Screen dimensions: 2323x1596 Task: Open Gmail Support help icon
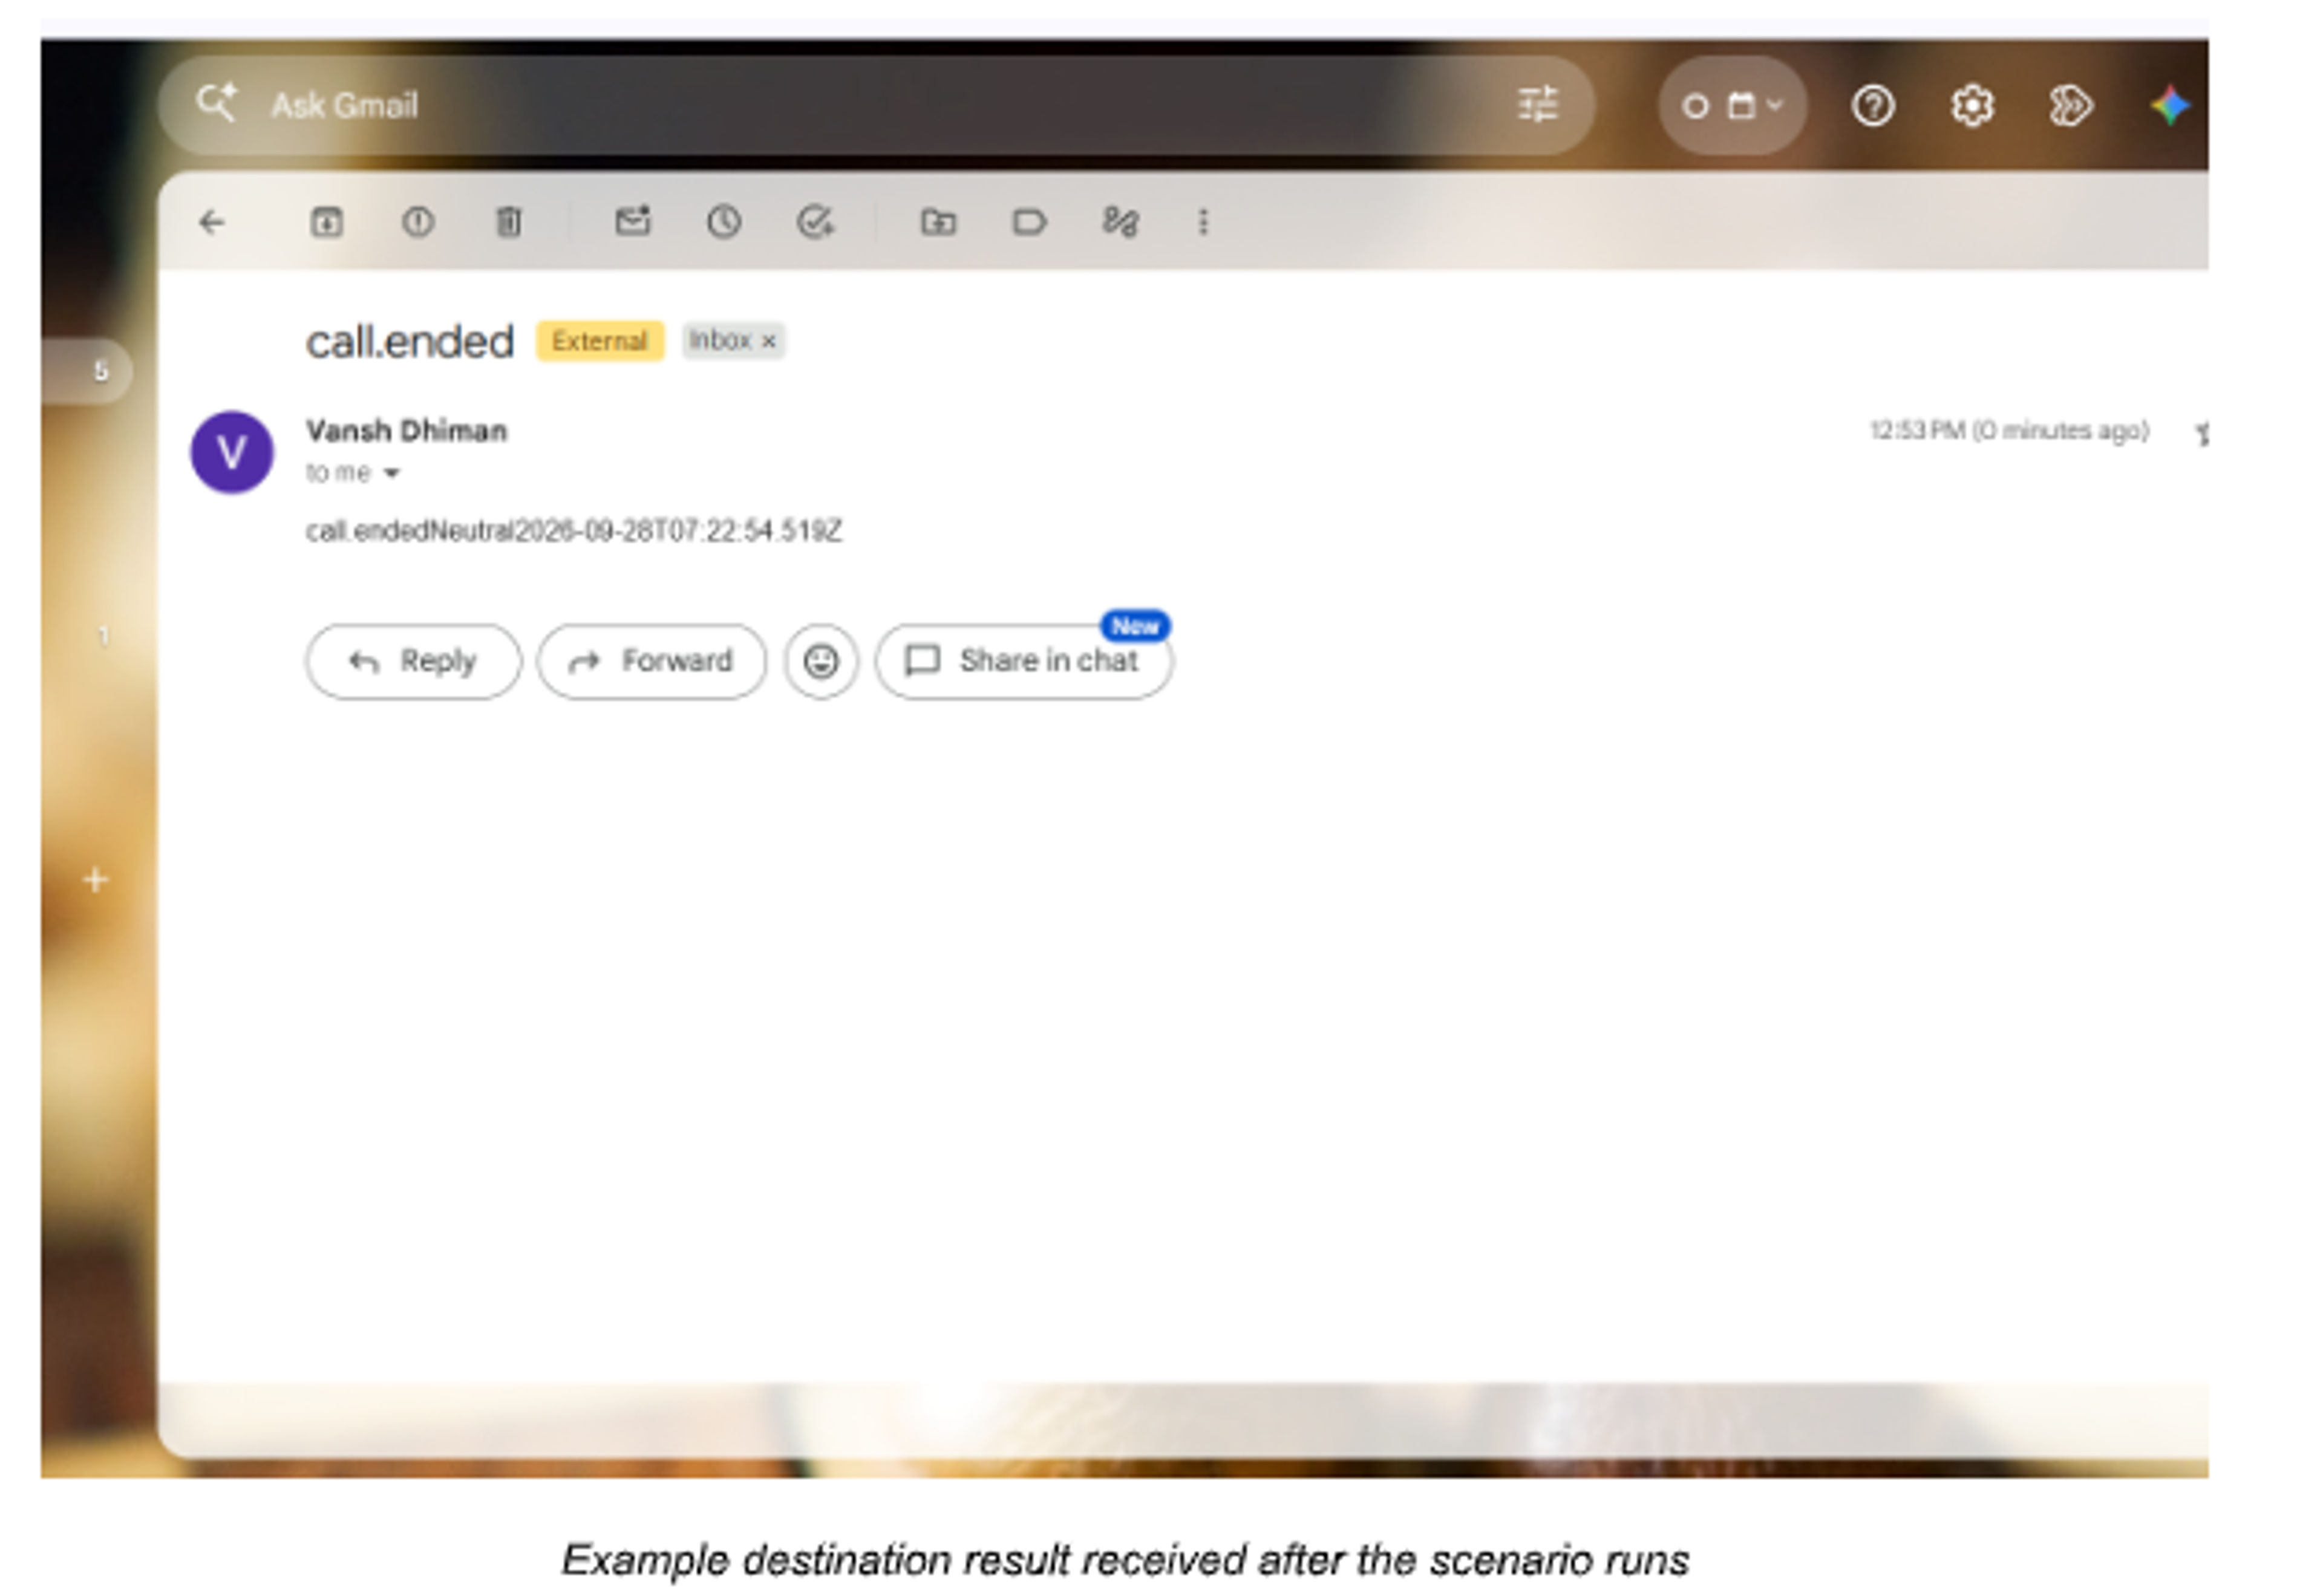(x=1873, y=106)
